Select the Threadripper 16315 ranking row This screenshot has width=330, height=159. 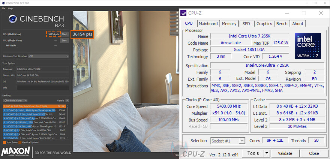34,126
